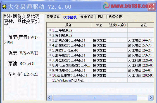The image size is (157, 103).
Task: Click the 状态 column header
Action: (99, 25)
